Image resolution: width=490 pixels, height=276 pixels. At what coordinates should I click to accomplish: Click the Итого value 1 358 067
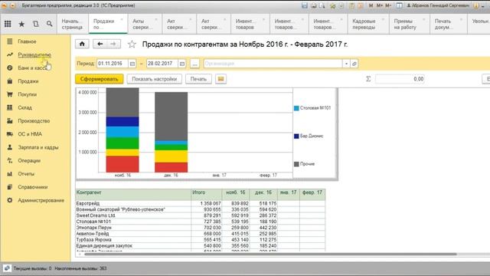(211, 203)
